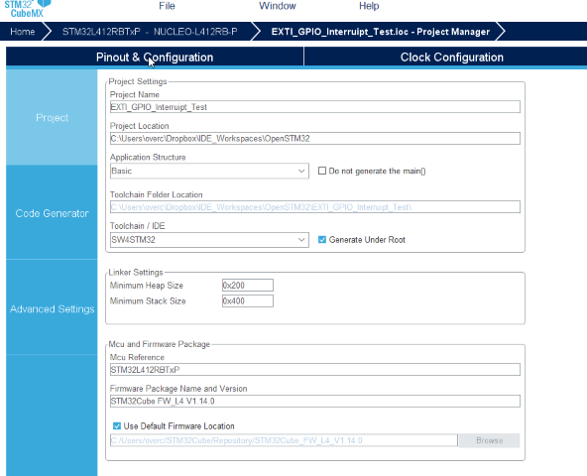Select the Code Generator side tab

click(x=52, y=213)
